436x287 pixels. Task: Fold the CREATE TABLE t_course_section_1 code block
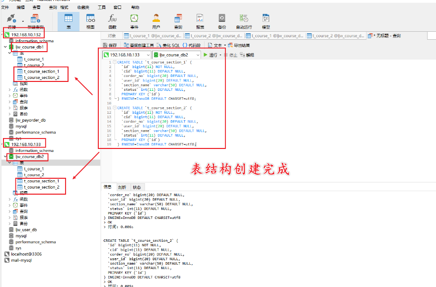pyautogui.click(x=115, y=62)
